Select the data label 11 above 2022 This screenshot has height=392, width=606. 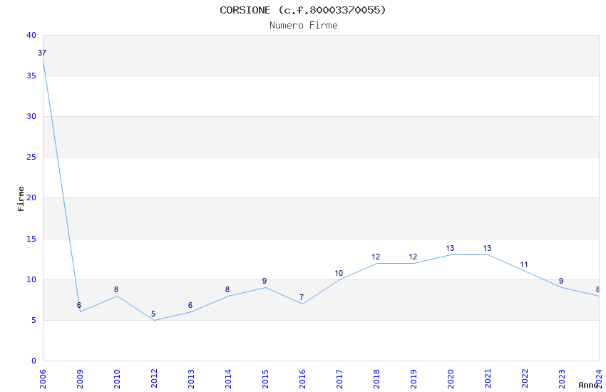coord(524,264)
